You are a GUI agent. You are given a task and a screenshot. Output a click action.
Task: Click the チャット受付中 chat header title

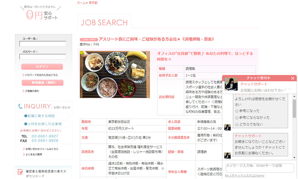(x=258, y=78)
